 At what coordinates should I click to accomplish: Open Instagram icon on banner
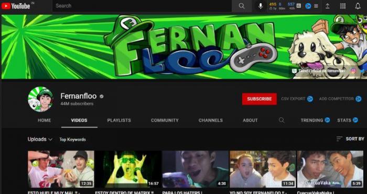[353, 71]
